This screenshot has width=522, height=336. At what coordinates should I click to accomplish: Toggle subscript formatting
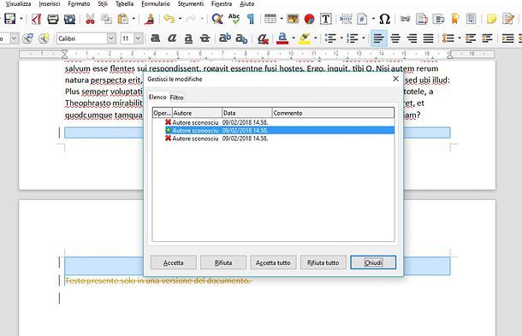pyautogui.click(x=241, y=39)
